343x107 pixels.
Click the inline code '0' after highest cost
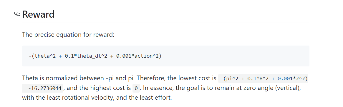pyautogui.click(x=136, y=88)
